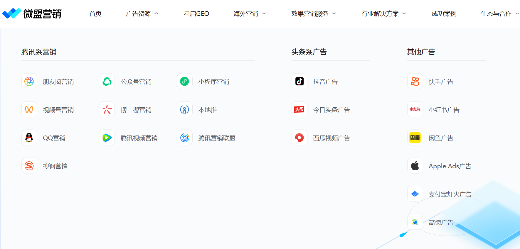The height and width of the screenshot is (249, 520).
Task: Select the 快手广告 icon
Action: (x=415, y=81)
